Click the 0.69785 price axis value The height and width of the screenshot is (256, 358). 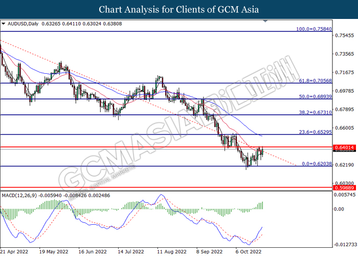tap(345, 91)
